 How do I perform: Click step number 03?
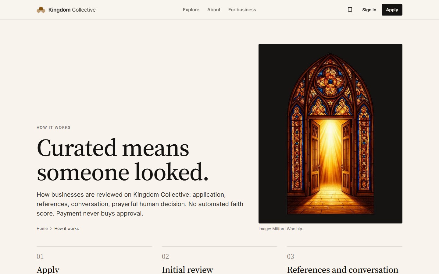pos(291,257)
